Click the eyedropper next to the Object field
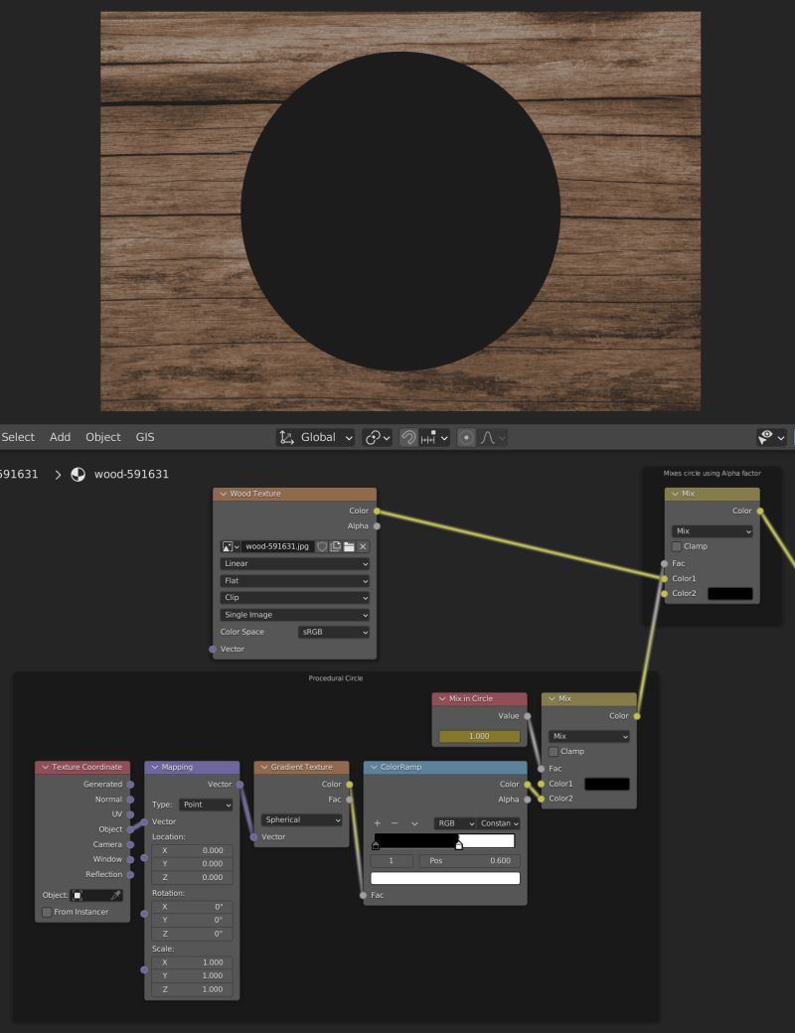This screenshot has height=1033, width=795. coord(116,894)
